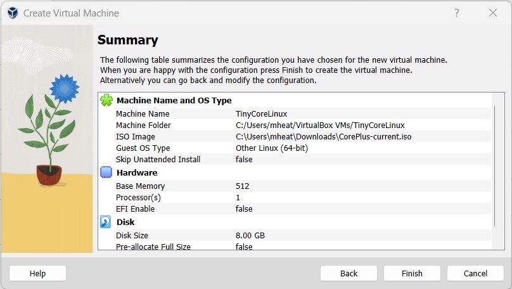
Task: Click the false value for Pre-allocate Full Size
Action: pos(244,247)
